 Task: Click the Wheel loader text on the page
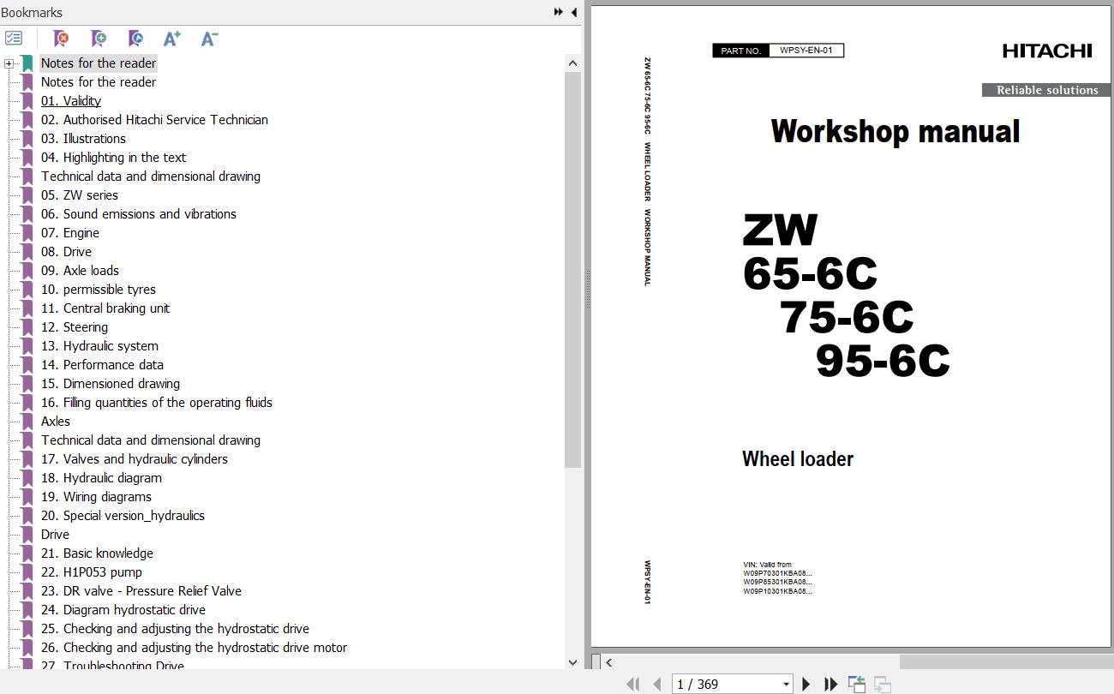pos(798,459)
